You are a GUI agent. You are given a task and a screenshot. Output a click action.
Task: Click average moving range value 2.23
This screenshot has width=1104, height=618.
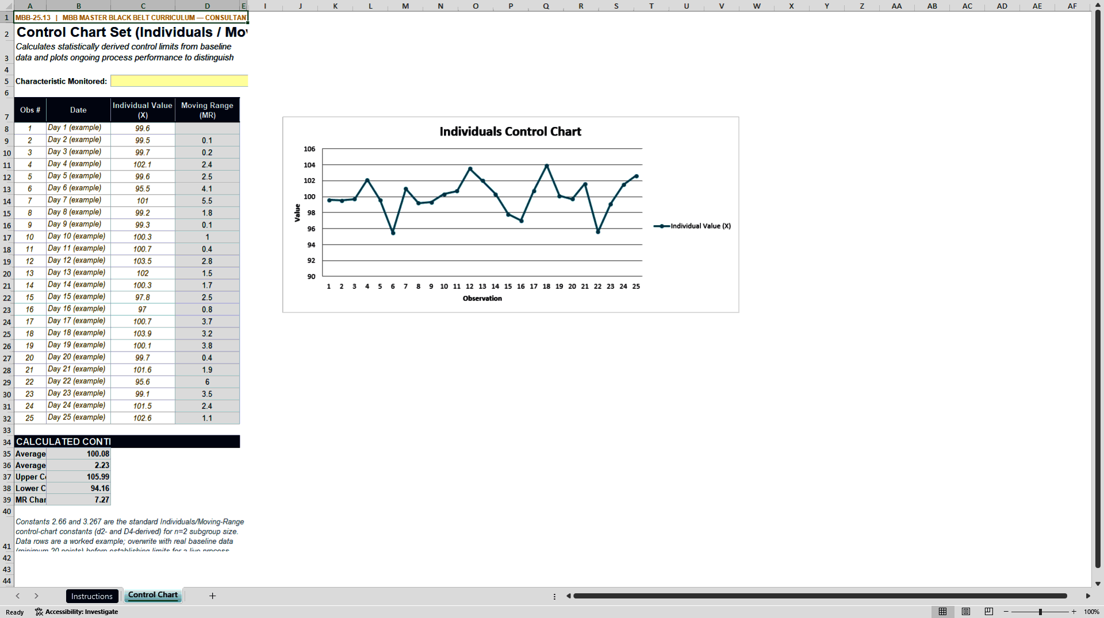pos(78,465)
